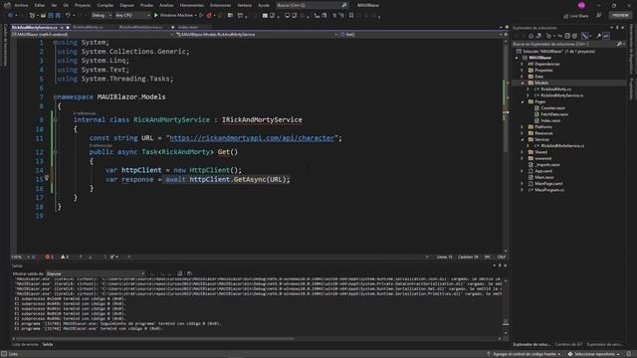Click the lightbulb quick action on line 15
The image size is (637, 358).
point(47,178)
